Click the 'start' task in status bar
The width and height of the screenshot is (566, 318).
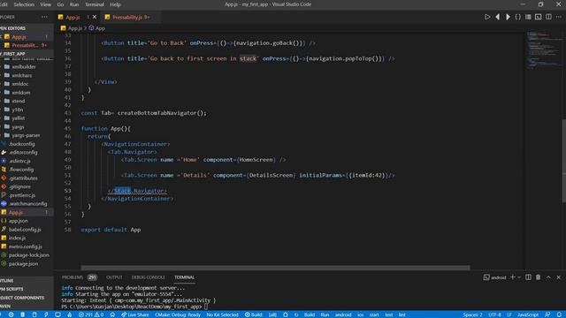[374, 314]
